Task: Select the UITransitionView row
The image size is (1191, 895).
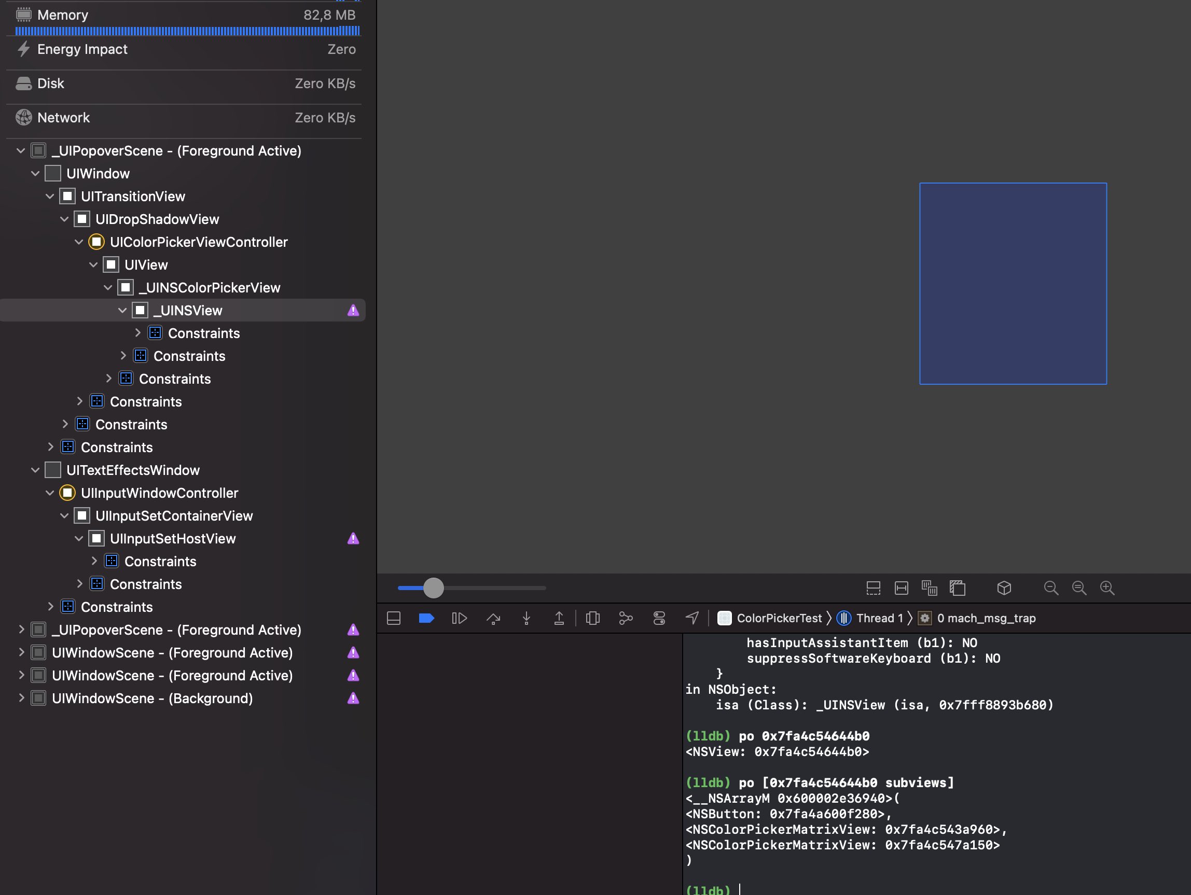Action: click(183, 197)
